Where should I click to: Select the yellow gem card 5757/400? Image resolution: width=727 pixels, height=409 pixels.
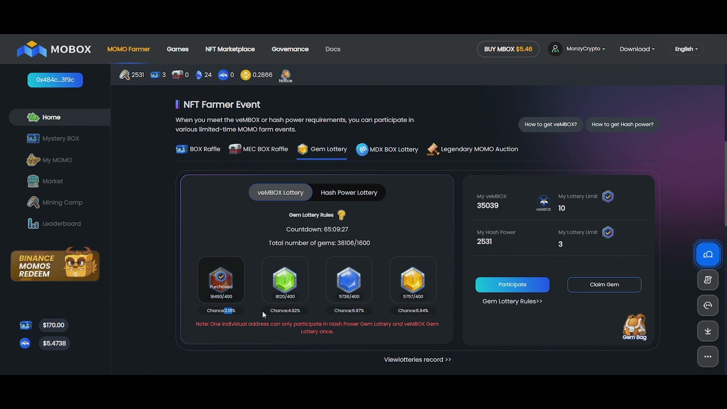tap(413, 279)
